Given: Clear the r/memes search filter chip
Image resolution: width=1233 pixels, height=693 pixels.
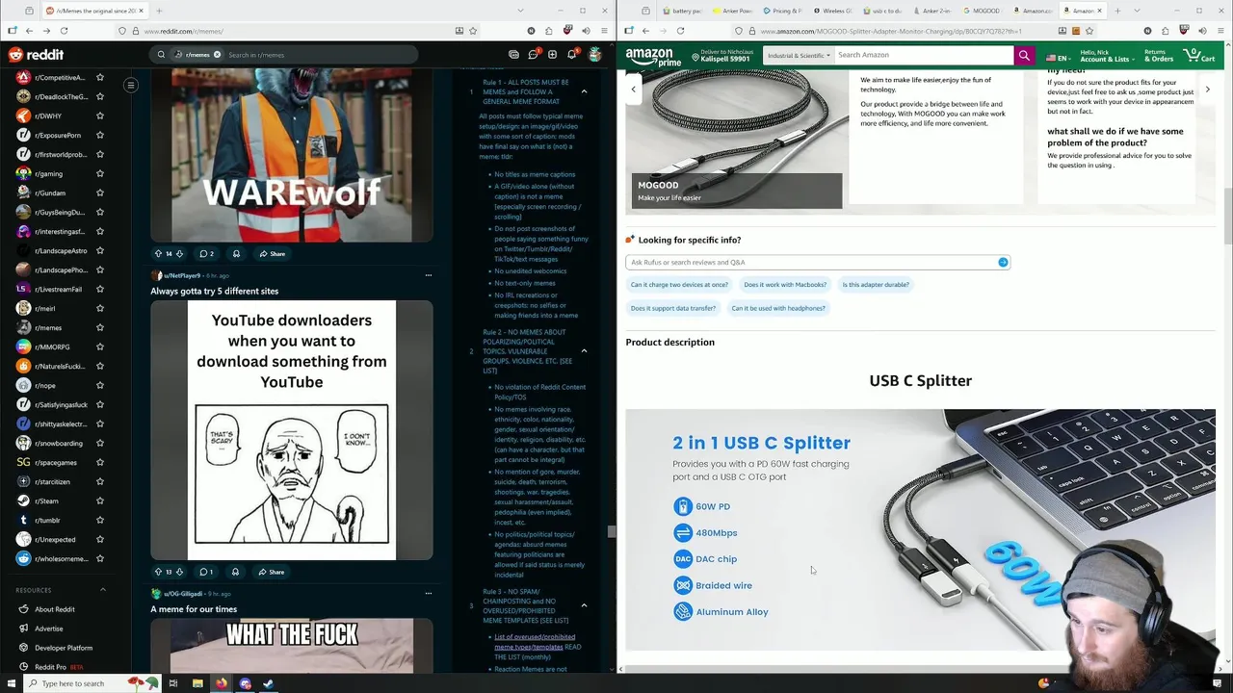Looking at the screenshot, I should pyautogui.click(x=217, y=55).
